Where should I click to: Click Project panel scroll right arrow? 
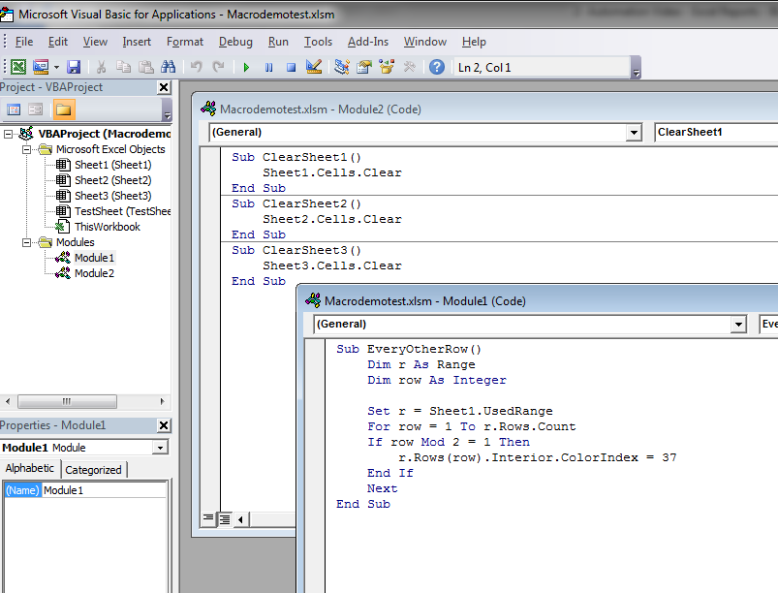point(162,401)
